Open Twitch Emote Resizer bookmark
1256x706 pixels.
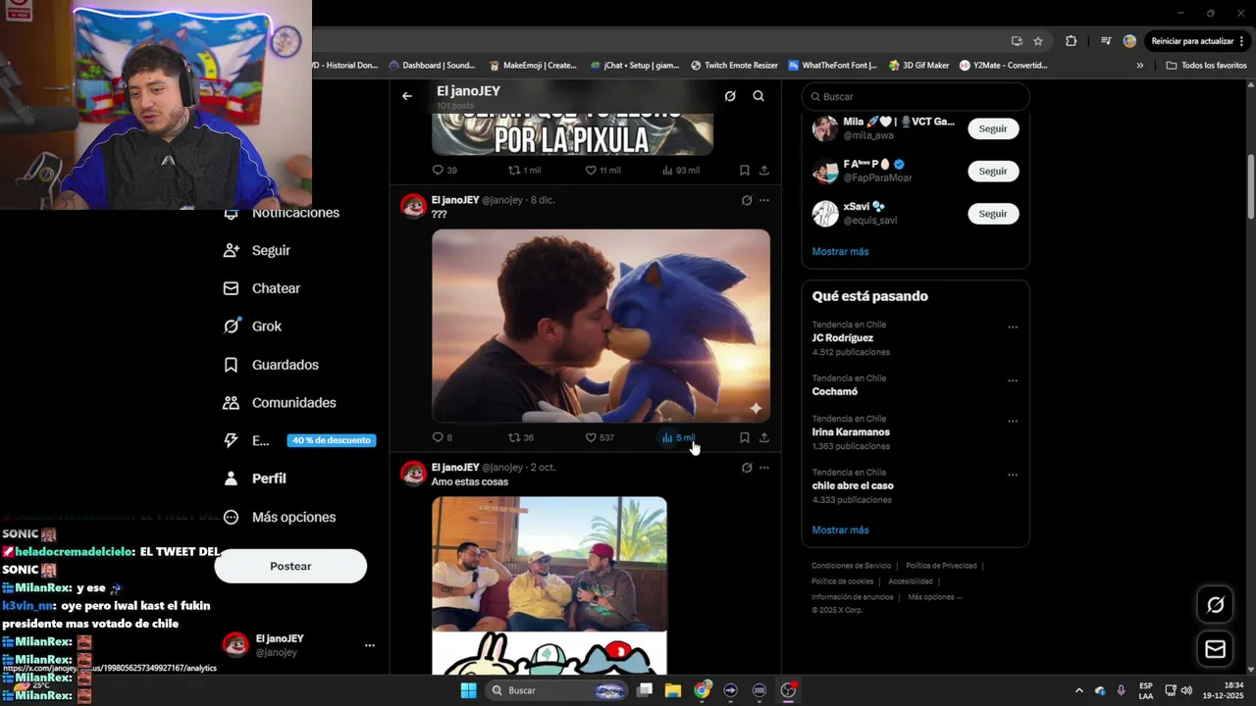click(734, 66)
